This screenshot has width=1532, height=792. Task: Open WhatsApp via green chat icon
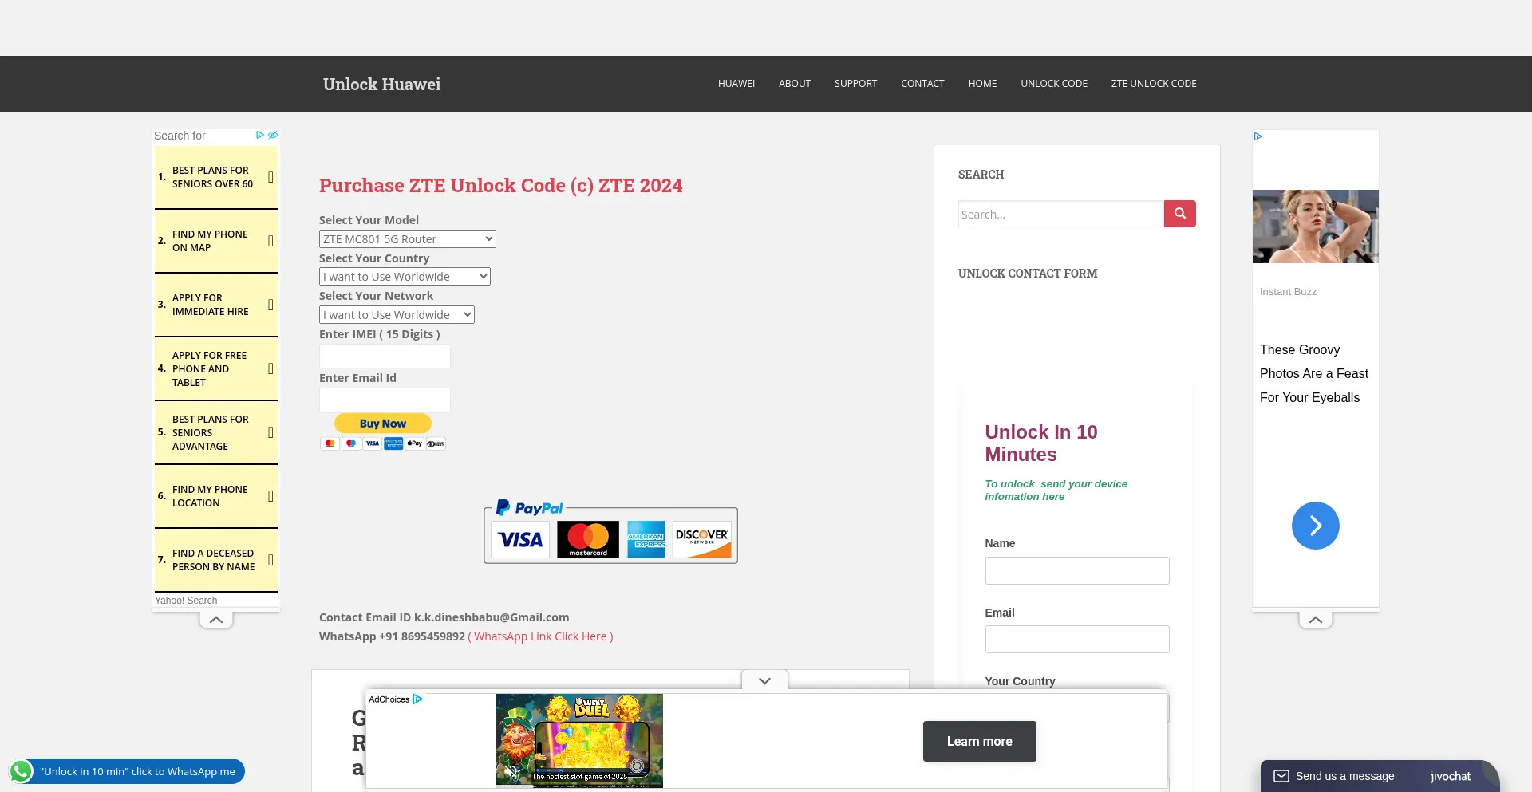coord(22,771)
